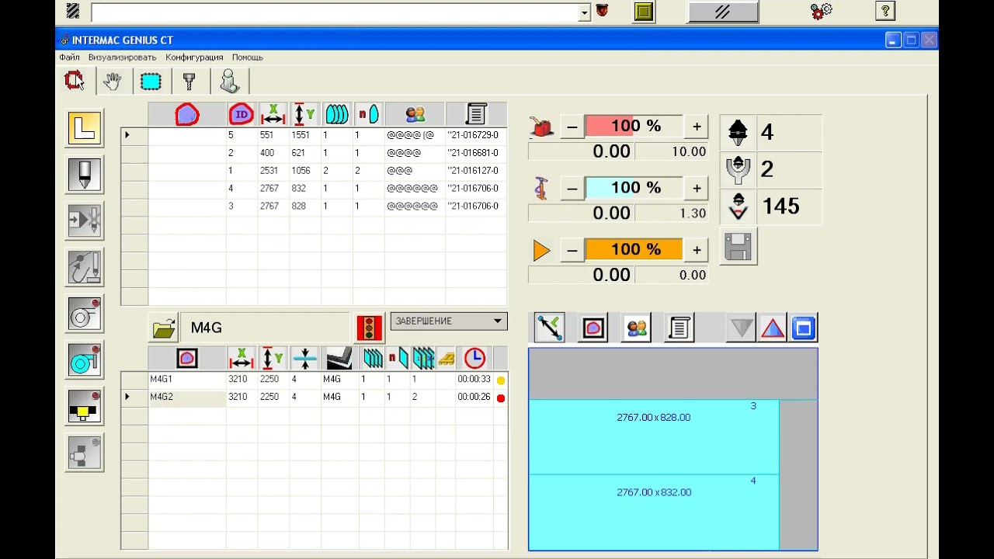Open folder icon next to M4G

click(x=164, y=328)
